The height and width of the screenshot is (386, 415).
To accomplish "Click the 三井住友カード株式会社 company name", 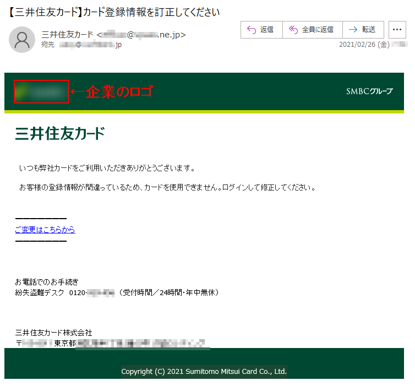I will pyautogui.click(x=54, y=333).
